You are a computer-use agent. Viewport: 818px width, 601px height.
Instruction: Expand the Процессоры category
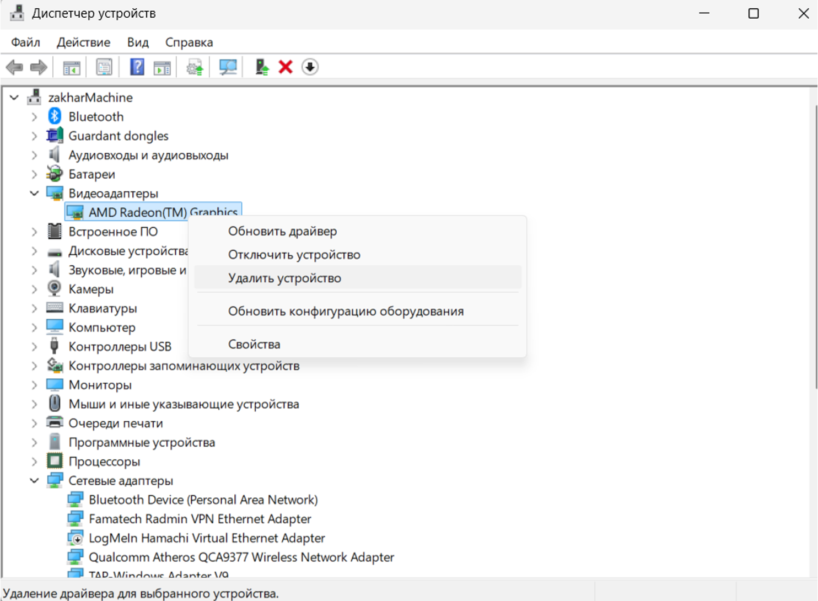click(x=34, y=462)
